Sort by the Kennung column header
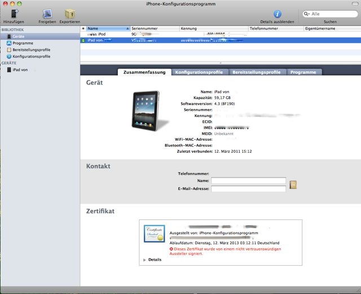361x294 pixels. pos(214,29)
